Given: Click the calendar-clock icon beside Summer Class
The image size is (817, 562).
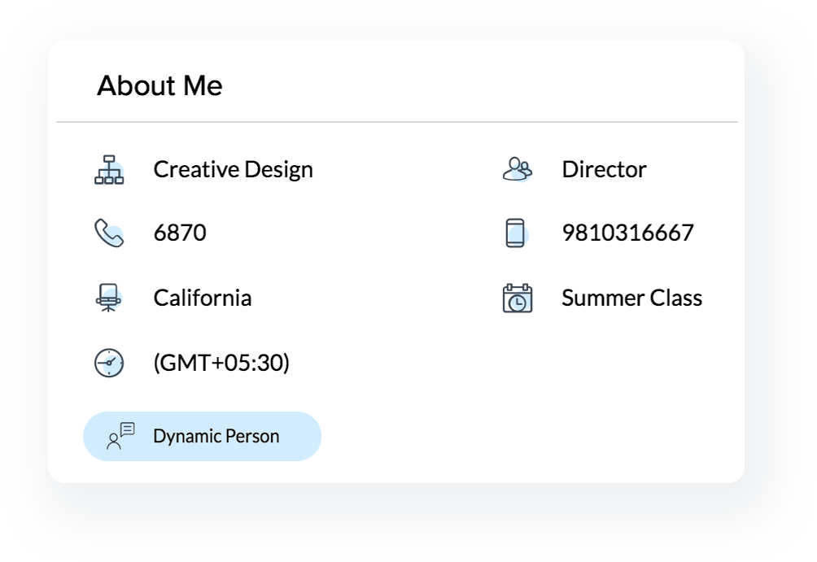Looking at the screenshot, I should click(x=518, y=298).
